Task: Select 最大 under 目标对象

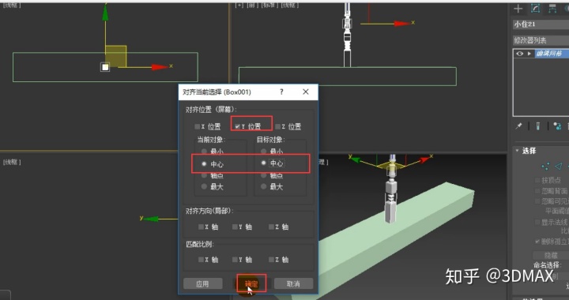Action: tap(263, 186)
